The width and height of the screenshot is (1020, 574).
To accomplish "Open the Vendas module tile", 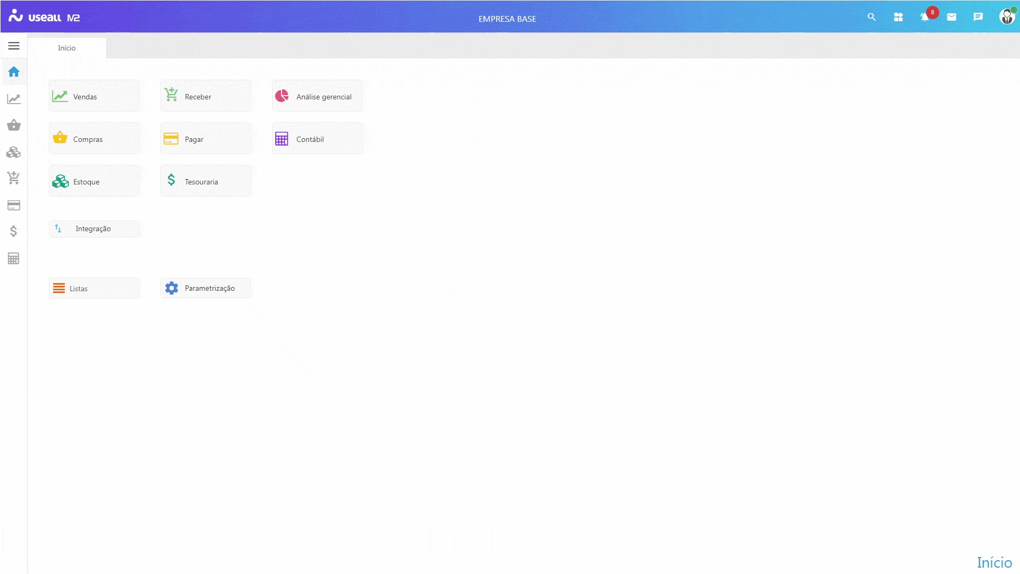I will 95,96.
